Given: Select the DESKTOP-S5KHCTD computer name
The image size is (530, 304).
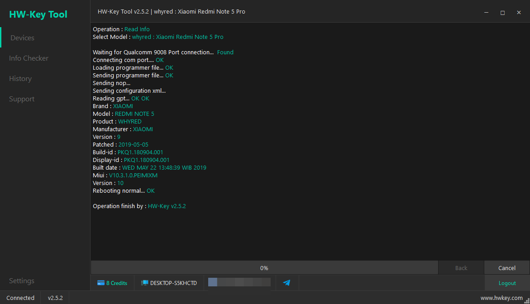Looking at the screenshot, I should click(x=173, y=283).
